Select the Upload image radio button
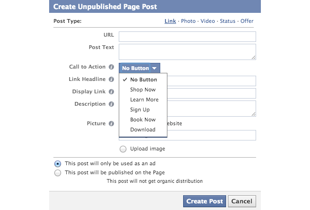Viewport: 310px width, 210px height. pos(123,149)
